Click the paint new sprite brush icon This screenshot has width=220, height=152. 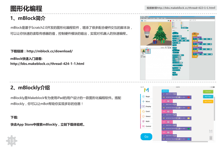tap(167, 48)
